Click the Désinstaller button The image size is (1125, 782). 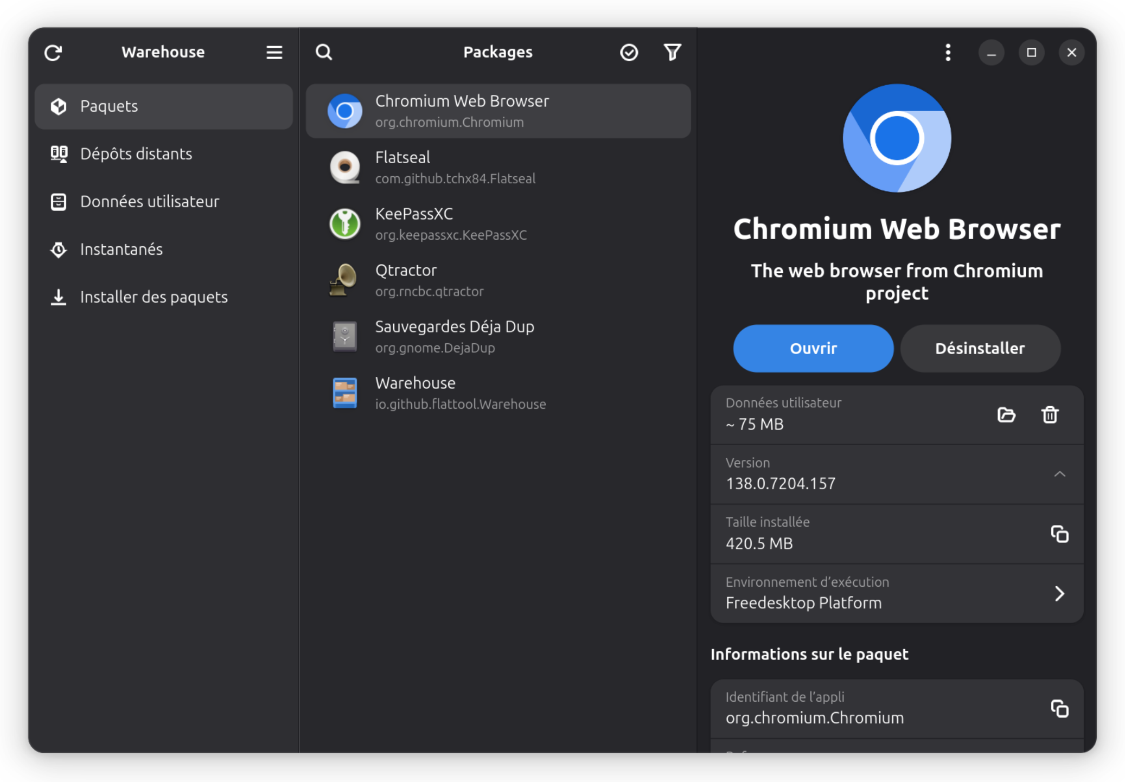point(980,348)
